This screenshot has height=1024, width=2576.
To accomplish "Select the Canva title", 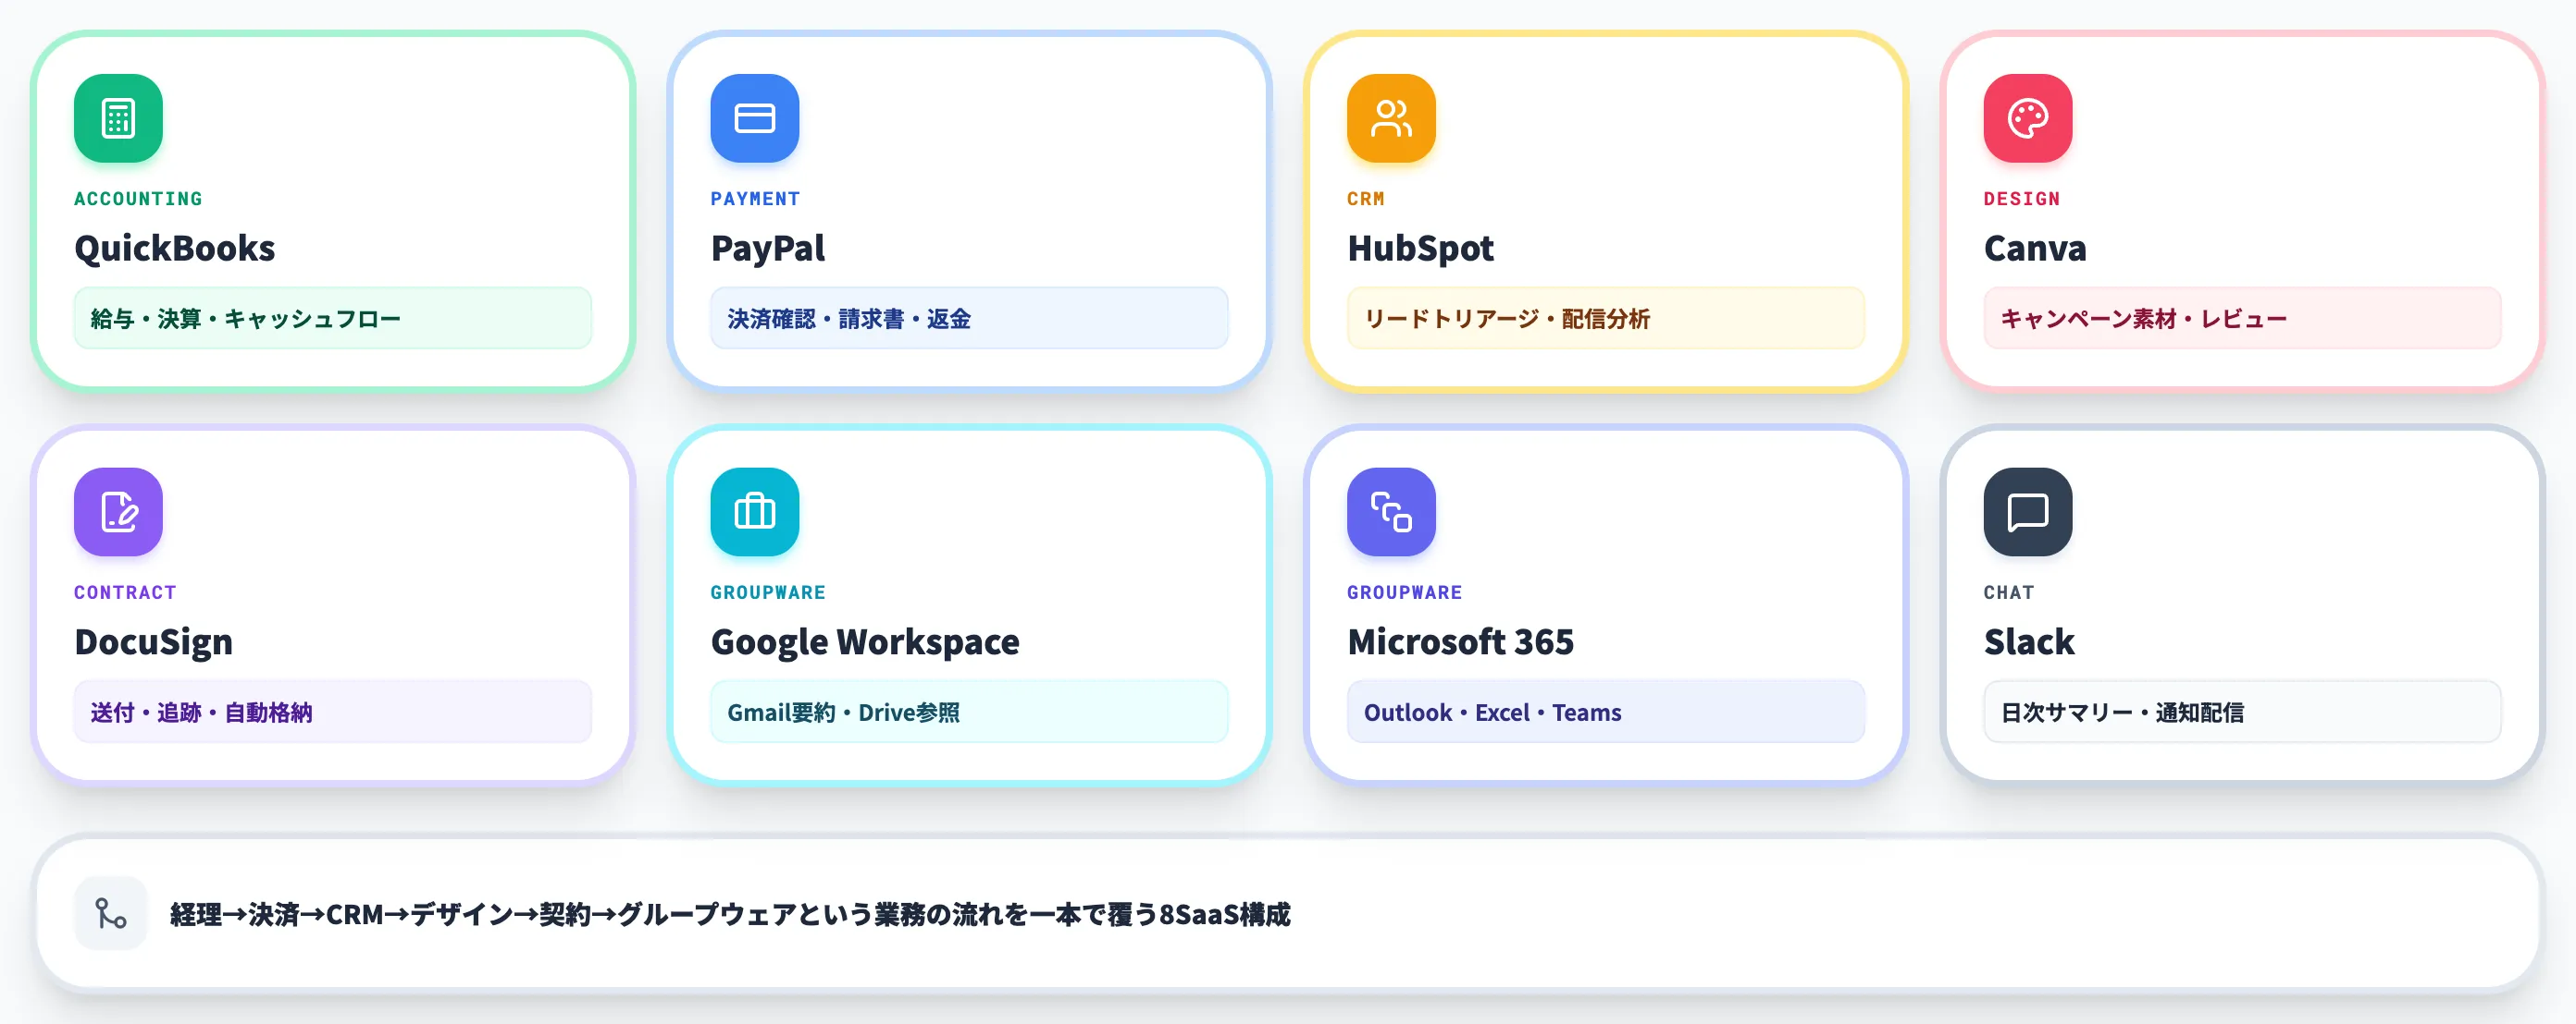I will (2035, 248).
